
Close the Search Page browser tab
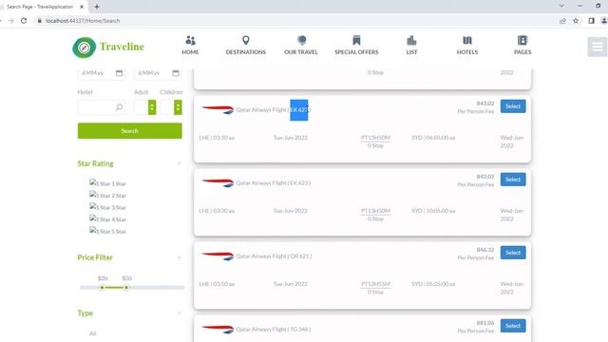(82, 7)
